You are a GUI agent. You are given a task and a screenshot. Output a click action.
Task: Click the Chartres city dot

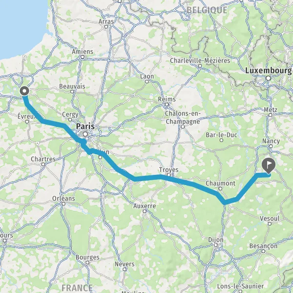pos(43,164)
